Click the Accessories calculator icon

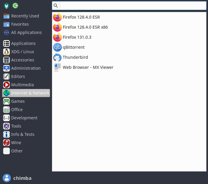click(x=6, y=60)
